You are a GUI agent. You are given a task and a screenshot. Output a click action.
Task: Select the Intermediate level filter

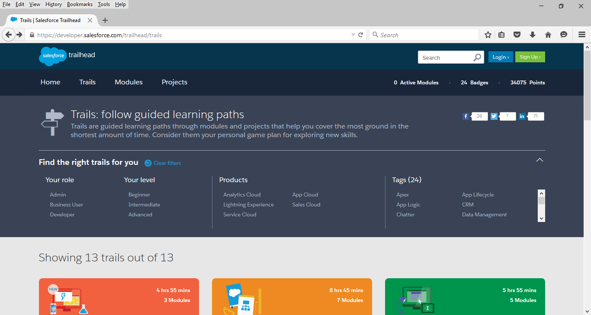pyautogui.click(x=144, y=205)
